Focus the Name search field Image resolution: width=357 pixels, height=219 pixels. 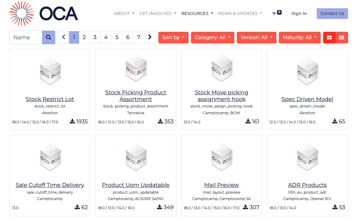click(x=26, y=37)
